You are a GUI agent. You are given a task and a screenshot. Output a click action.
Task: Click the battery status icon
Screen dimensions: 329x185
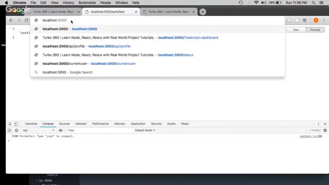tap(279, 3)
